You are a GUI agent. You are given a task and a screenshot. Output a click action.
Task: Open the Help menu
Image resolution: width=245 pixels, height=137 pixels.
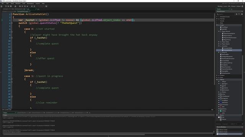43,3
